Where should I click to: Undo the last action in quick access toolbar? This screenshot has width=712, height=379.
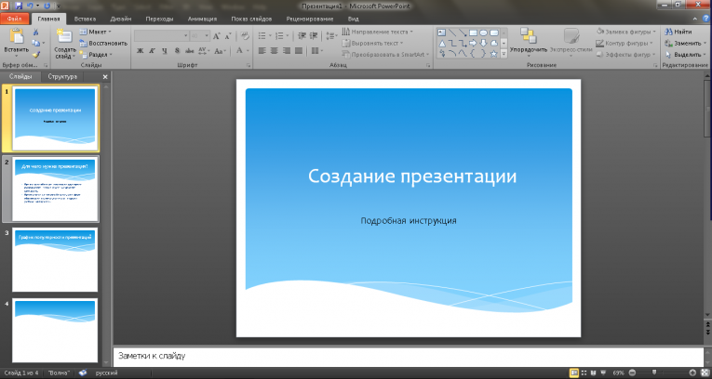(30, 6)
